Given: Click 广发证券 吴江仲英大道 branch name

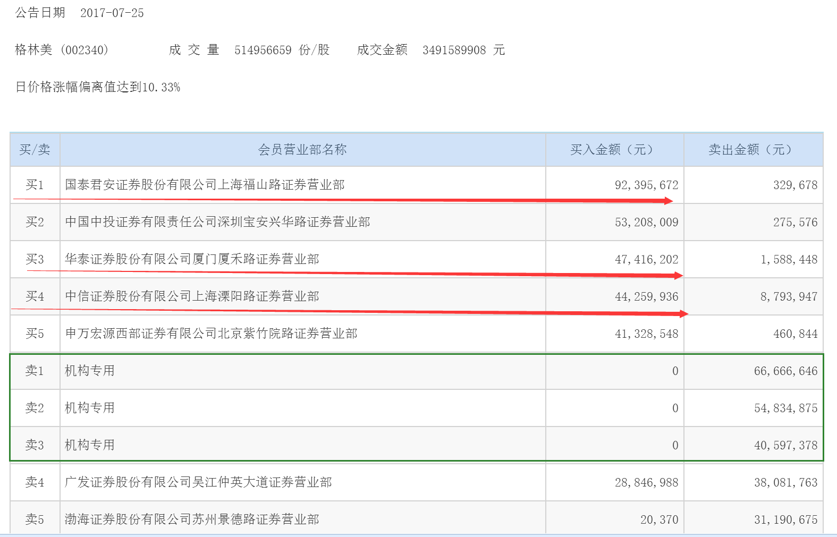Looking at the screenshot, I should pyautogui.click(x=198, y=482).
